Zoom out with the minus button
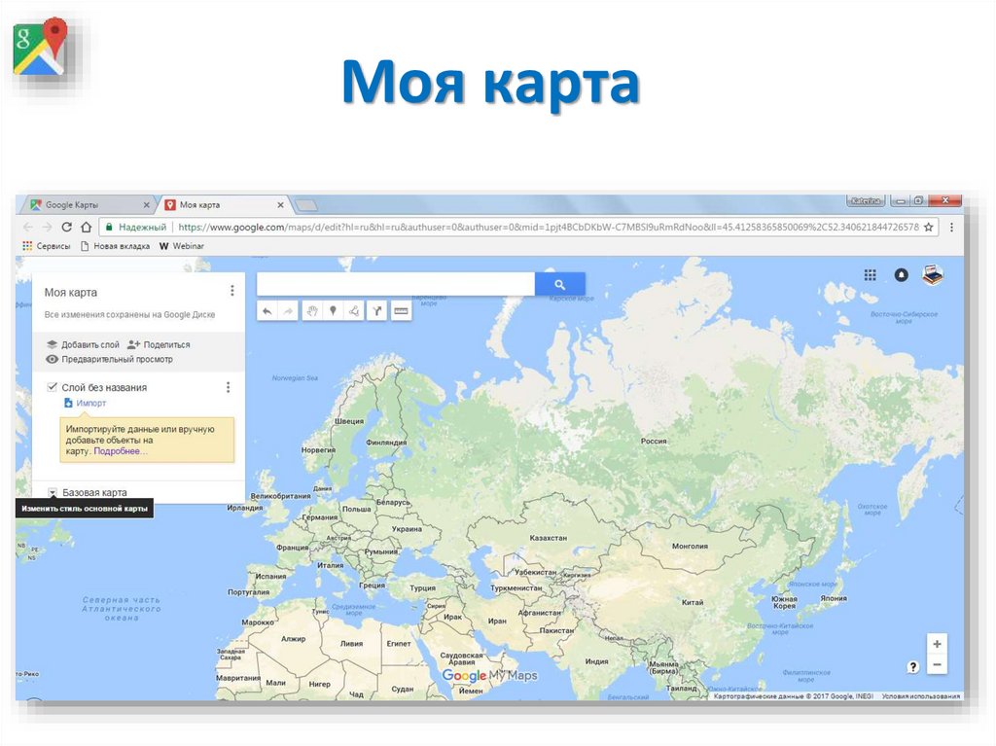 pos(937,664)
